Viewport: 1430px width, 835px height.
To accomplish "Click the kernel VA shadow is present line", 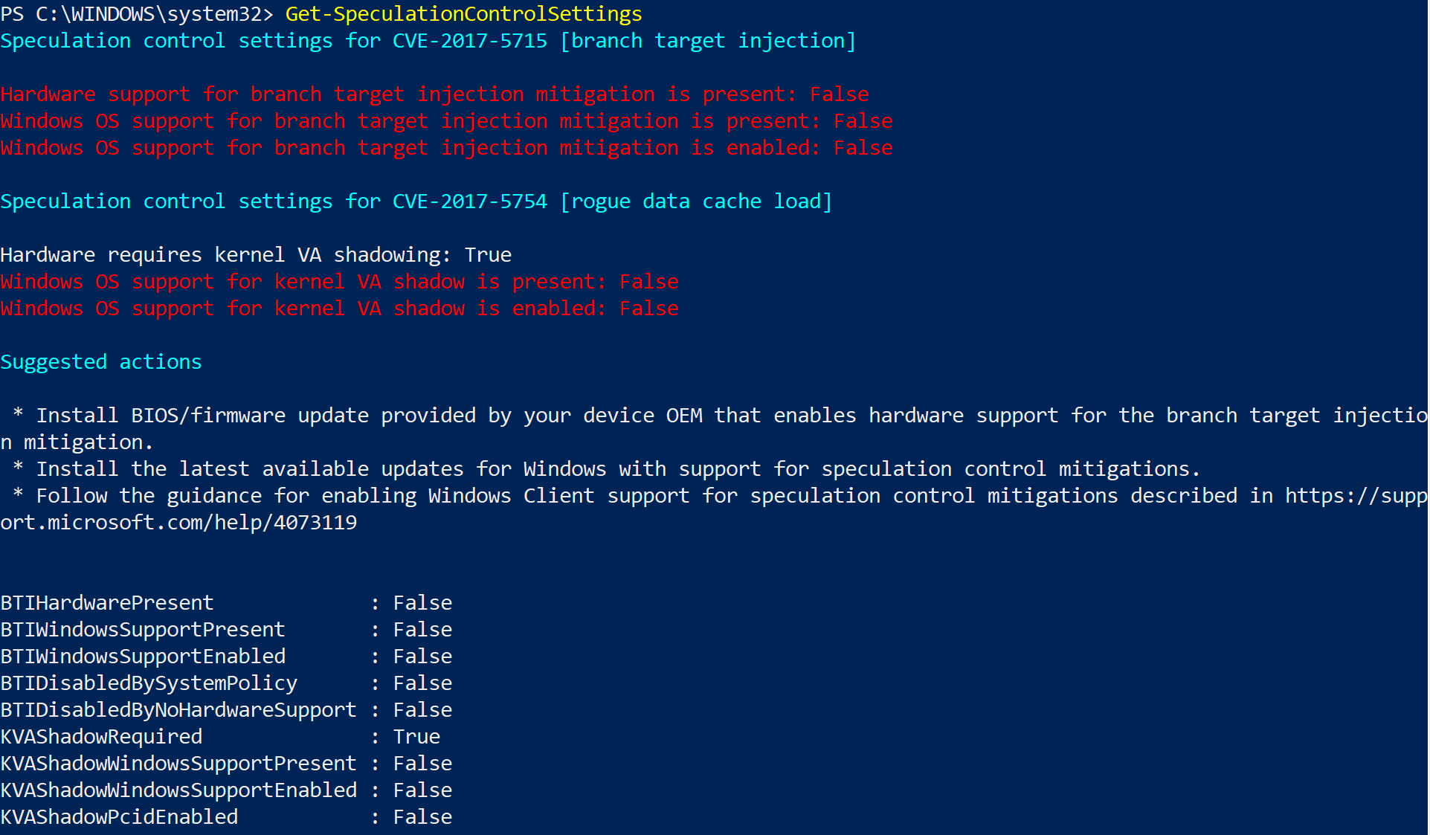I will point(339,282).
